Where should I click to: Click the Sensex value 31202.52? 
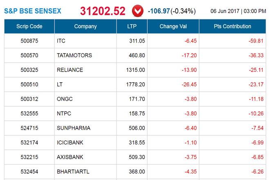tap(103, 11)
